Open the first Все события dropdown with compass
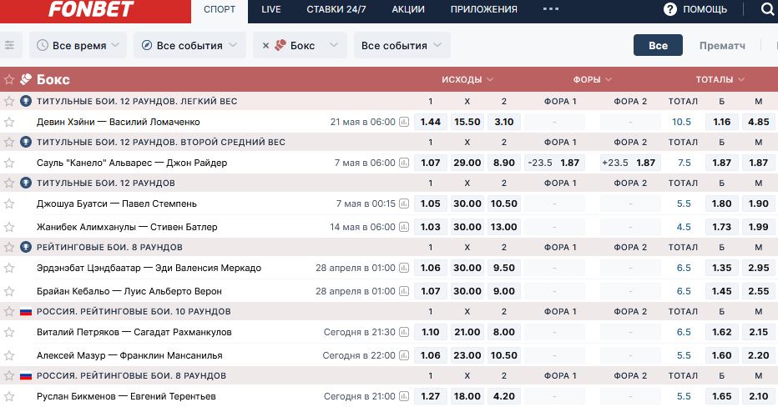Viewport: 778px width, 407px height. point(189,45)
